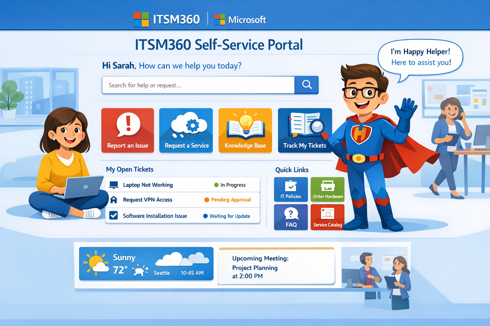Click the Quick Links section header
This screenshot has width=490, height=326.
click(x=291, y=170)
